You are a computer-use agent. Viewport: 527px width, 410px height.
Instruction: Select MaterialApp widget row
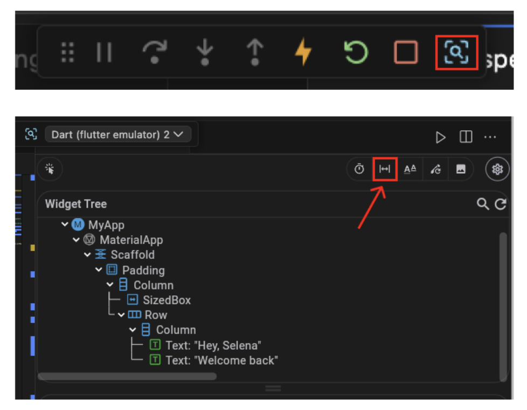point(131,240)
